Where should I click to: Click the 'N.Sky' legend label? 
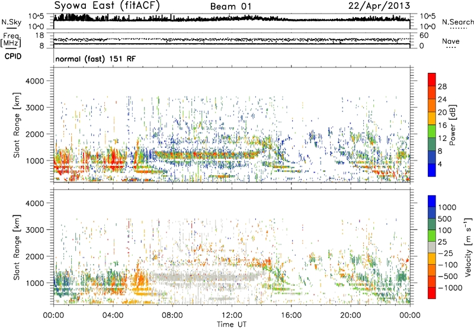11,22
